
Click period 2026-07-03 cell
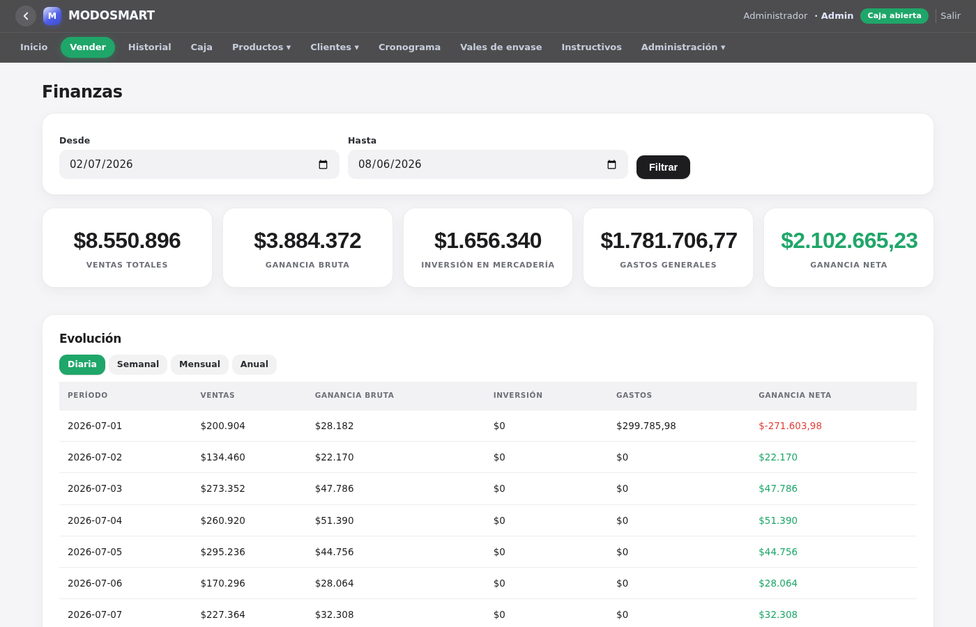pos(95,488)
